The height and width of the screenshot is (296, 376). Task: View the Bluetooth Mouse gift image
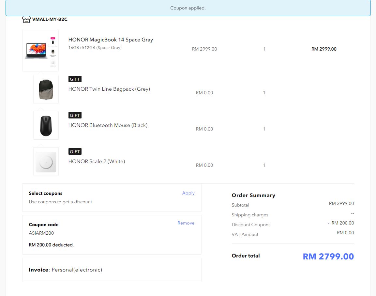pyautogui.click(x=46, y=125)
